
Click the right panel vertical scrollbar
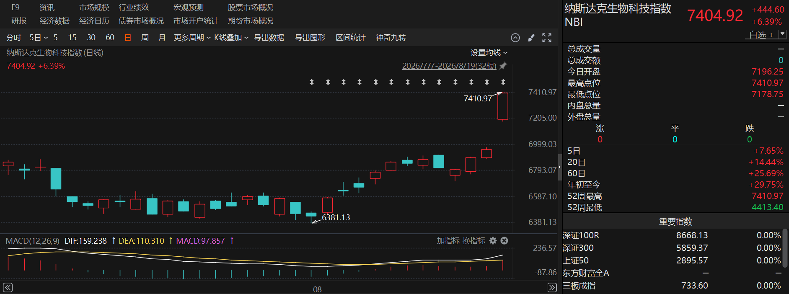[785, 248]
